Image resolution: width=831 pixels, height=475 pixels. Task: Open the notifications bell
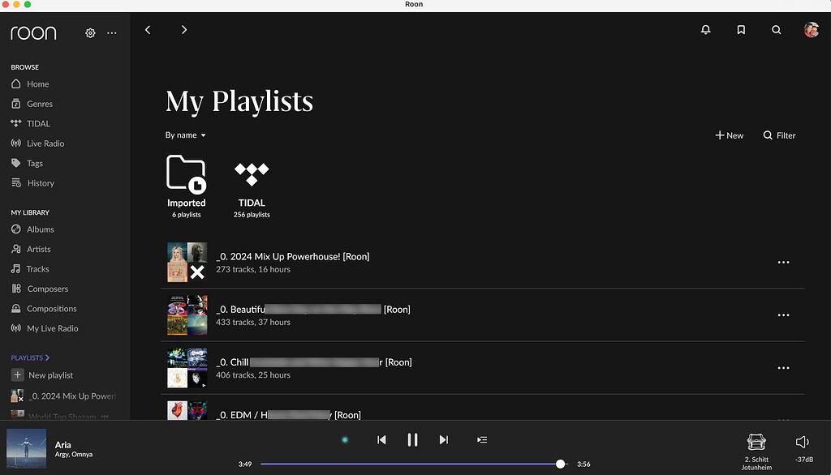(x=705, y=29)
